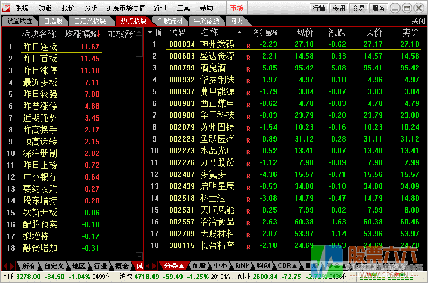Open the 工具 menu
The height and width of the screenshot is (283, 428).
(183, 8)
